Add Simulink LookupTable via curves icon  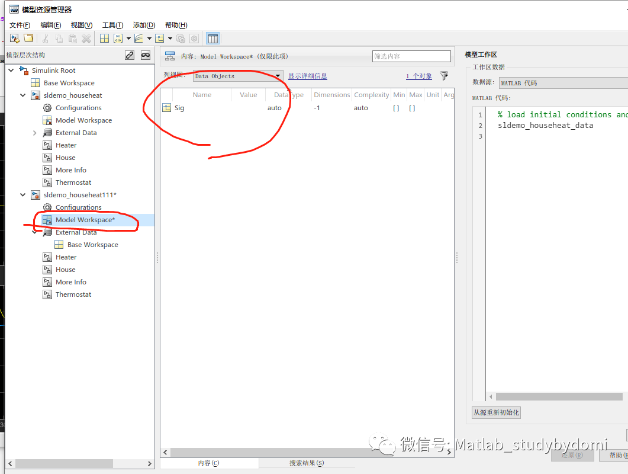click(139, 39)
